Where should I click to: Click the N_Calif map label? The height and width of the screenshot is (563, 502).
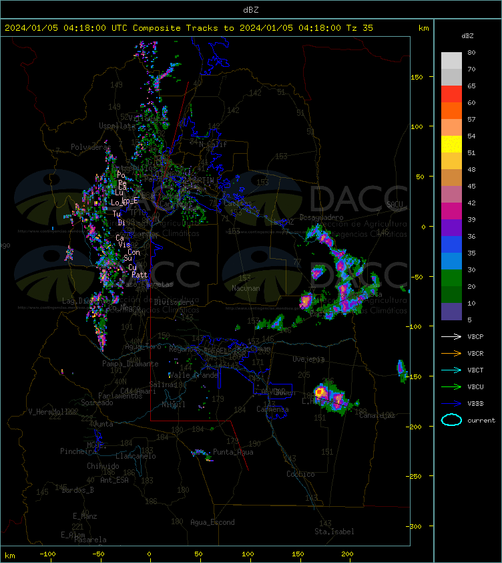tap(213, 144)
